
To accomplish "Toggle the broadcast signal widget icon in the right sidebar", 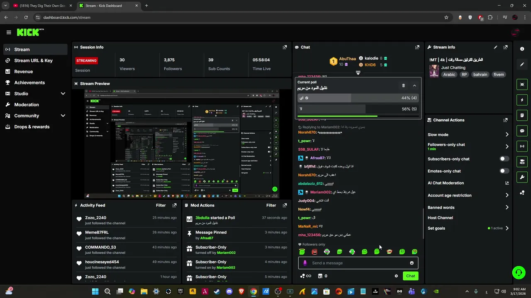I will (522, 146).
